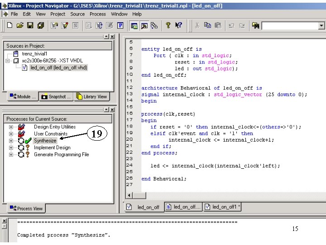The width and height of the screenshot is (326, 245).
Task: Click the Redo arrow icon
Action: click(242, 25)
